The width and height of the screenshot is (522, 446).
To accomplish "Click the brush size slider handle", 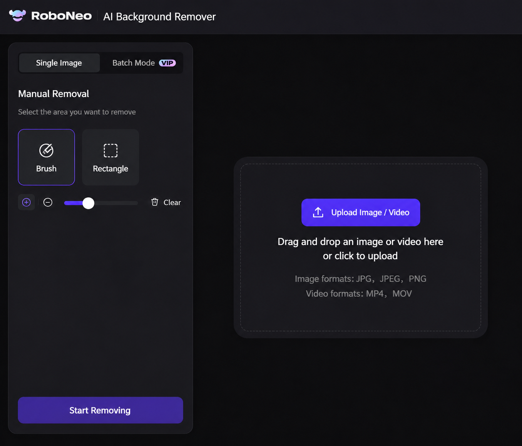I will [x=89, y=203].
